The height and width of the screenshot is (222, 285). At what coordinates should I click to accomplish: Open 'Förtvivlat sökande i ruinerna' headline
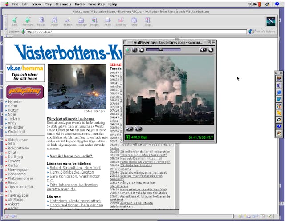coord(70,119)
